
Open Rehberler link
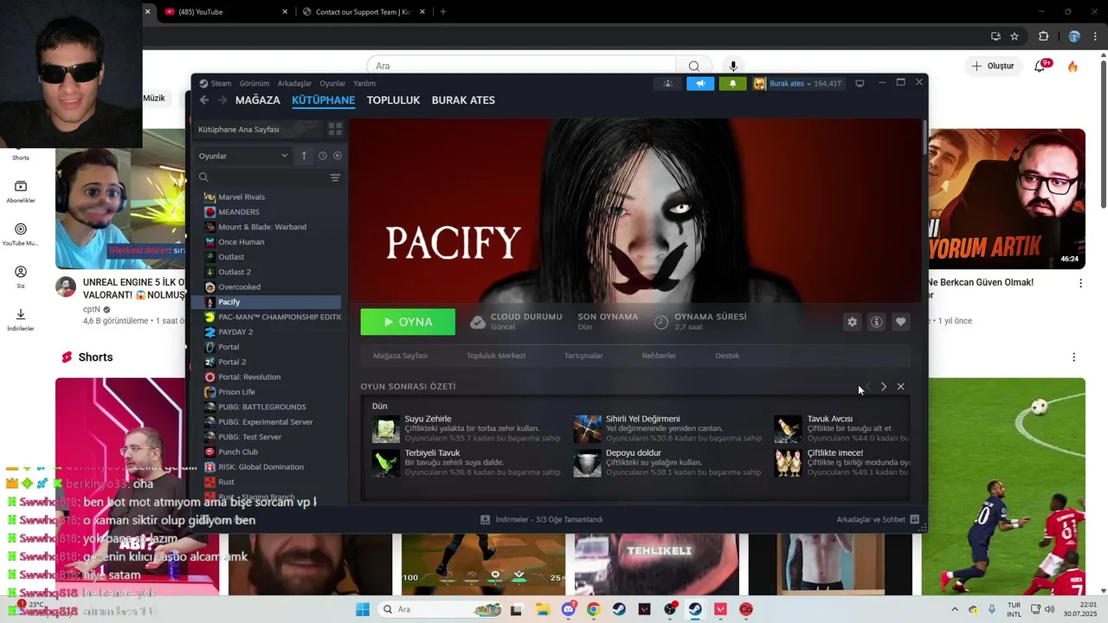coord(659,356)
